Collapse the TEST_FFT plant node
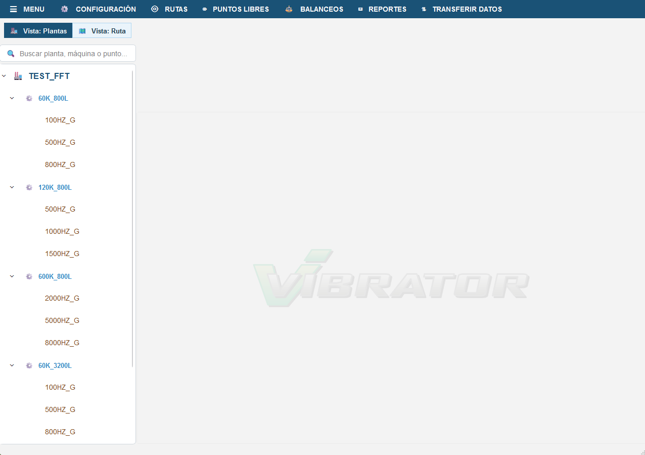 coord(4,76)
